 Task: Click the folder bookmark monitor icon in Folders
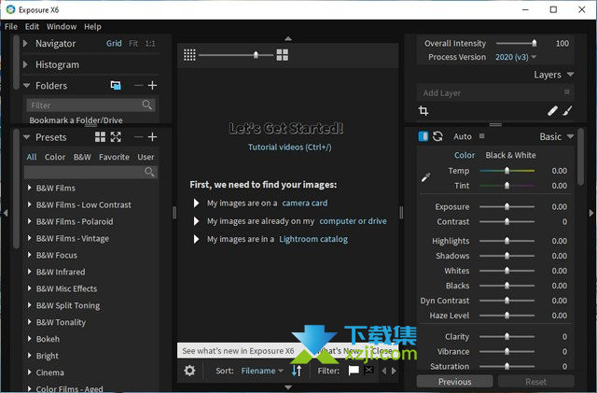[116, 85]
